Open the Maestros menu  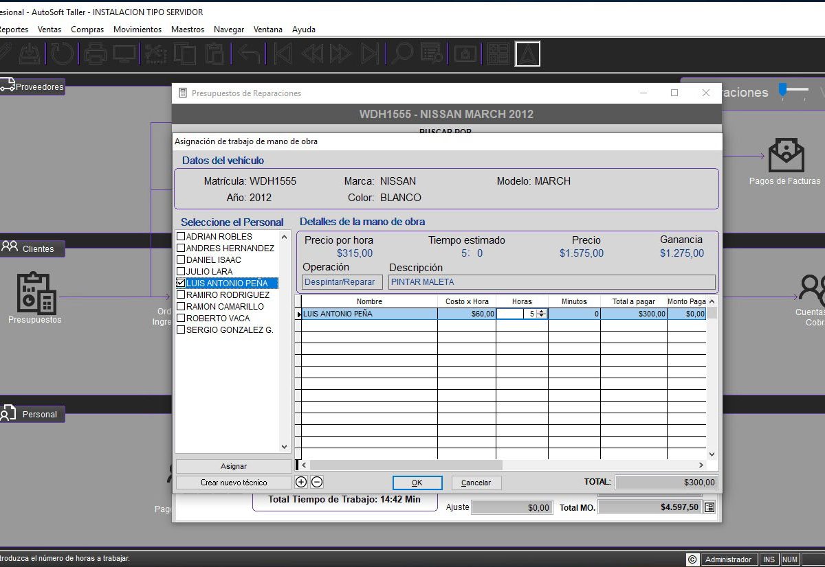(x=187, y=30)
